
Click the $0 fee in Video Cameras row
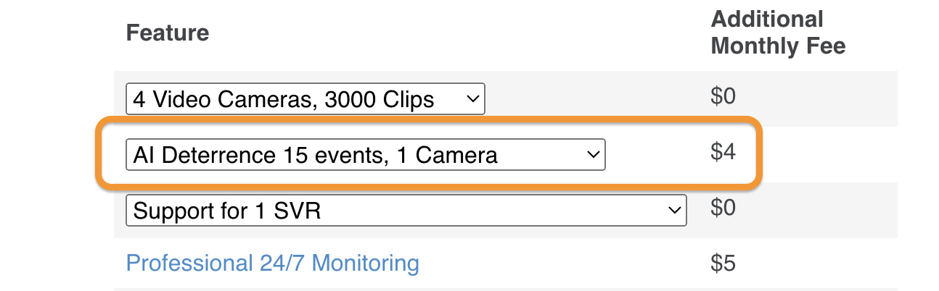[x=723, y=97]
